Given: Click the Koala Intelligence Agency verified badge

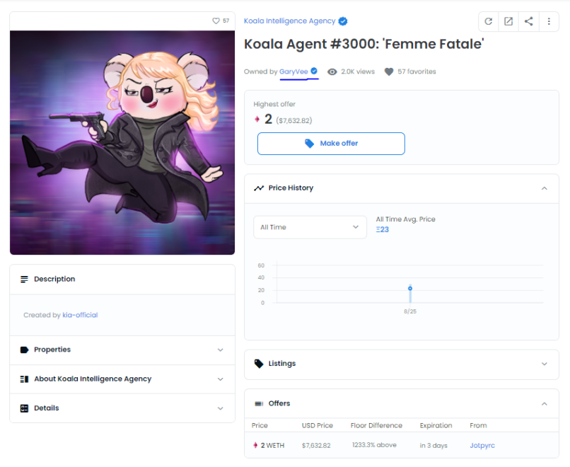Looking at the screenshot, I should tap(342, 21).
